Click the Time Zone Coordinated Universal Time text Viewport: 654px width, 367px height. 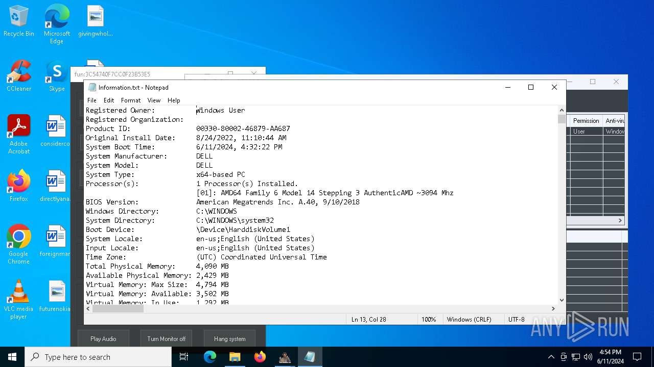[262, 257]
